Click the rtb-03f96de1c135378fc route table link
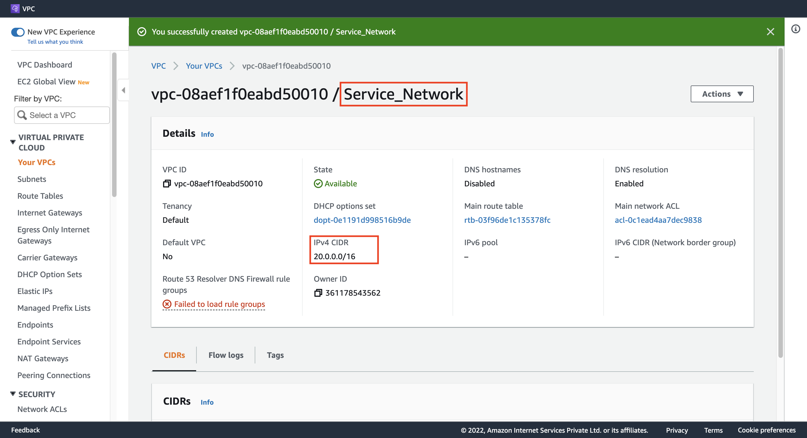Viewport: 807px width, 438px height. coord(507,219)
